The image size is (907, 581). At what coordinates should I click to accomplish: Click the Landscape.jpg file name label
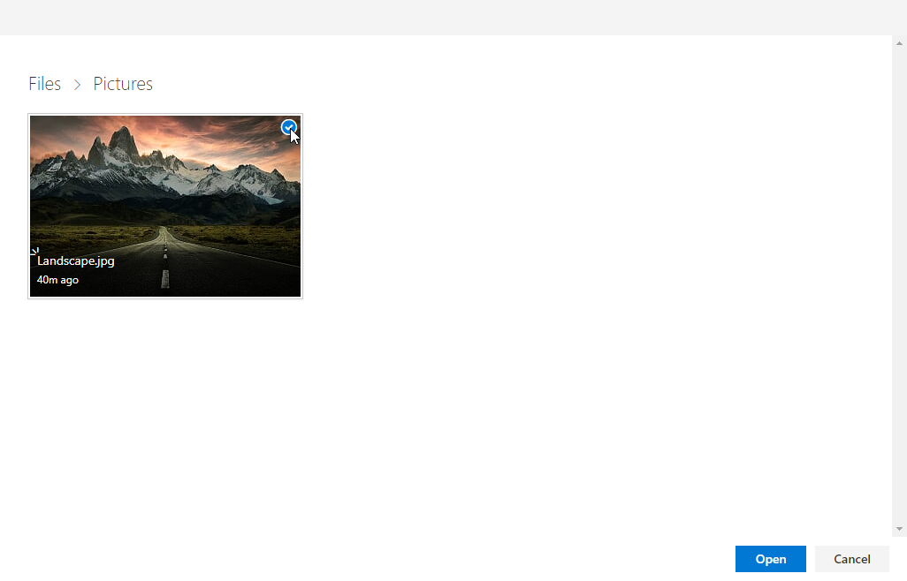click(x=76, y=261)
